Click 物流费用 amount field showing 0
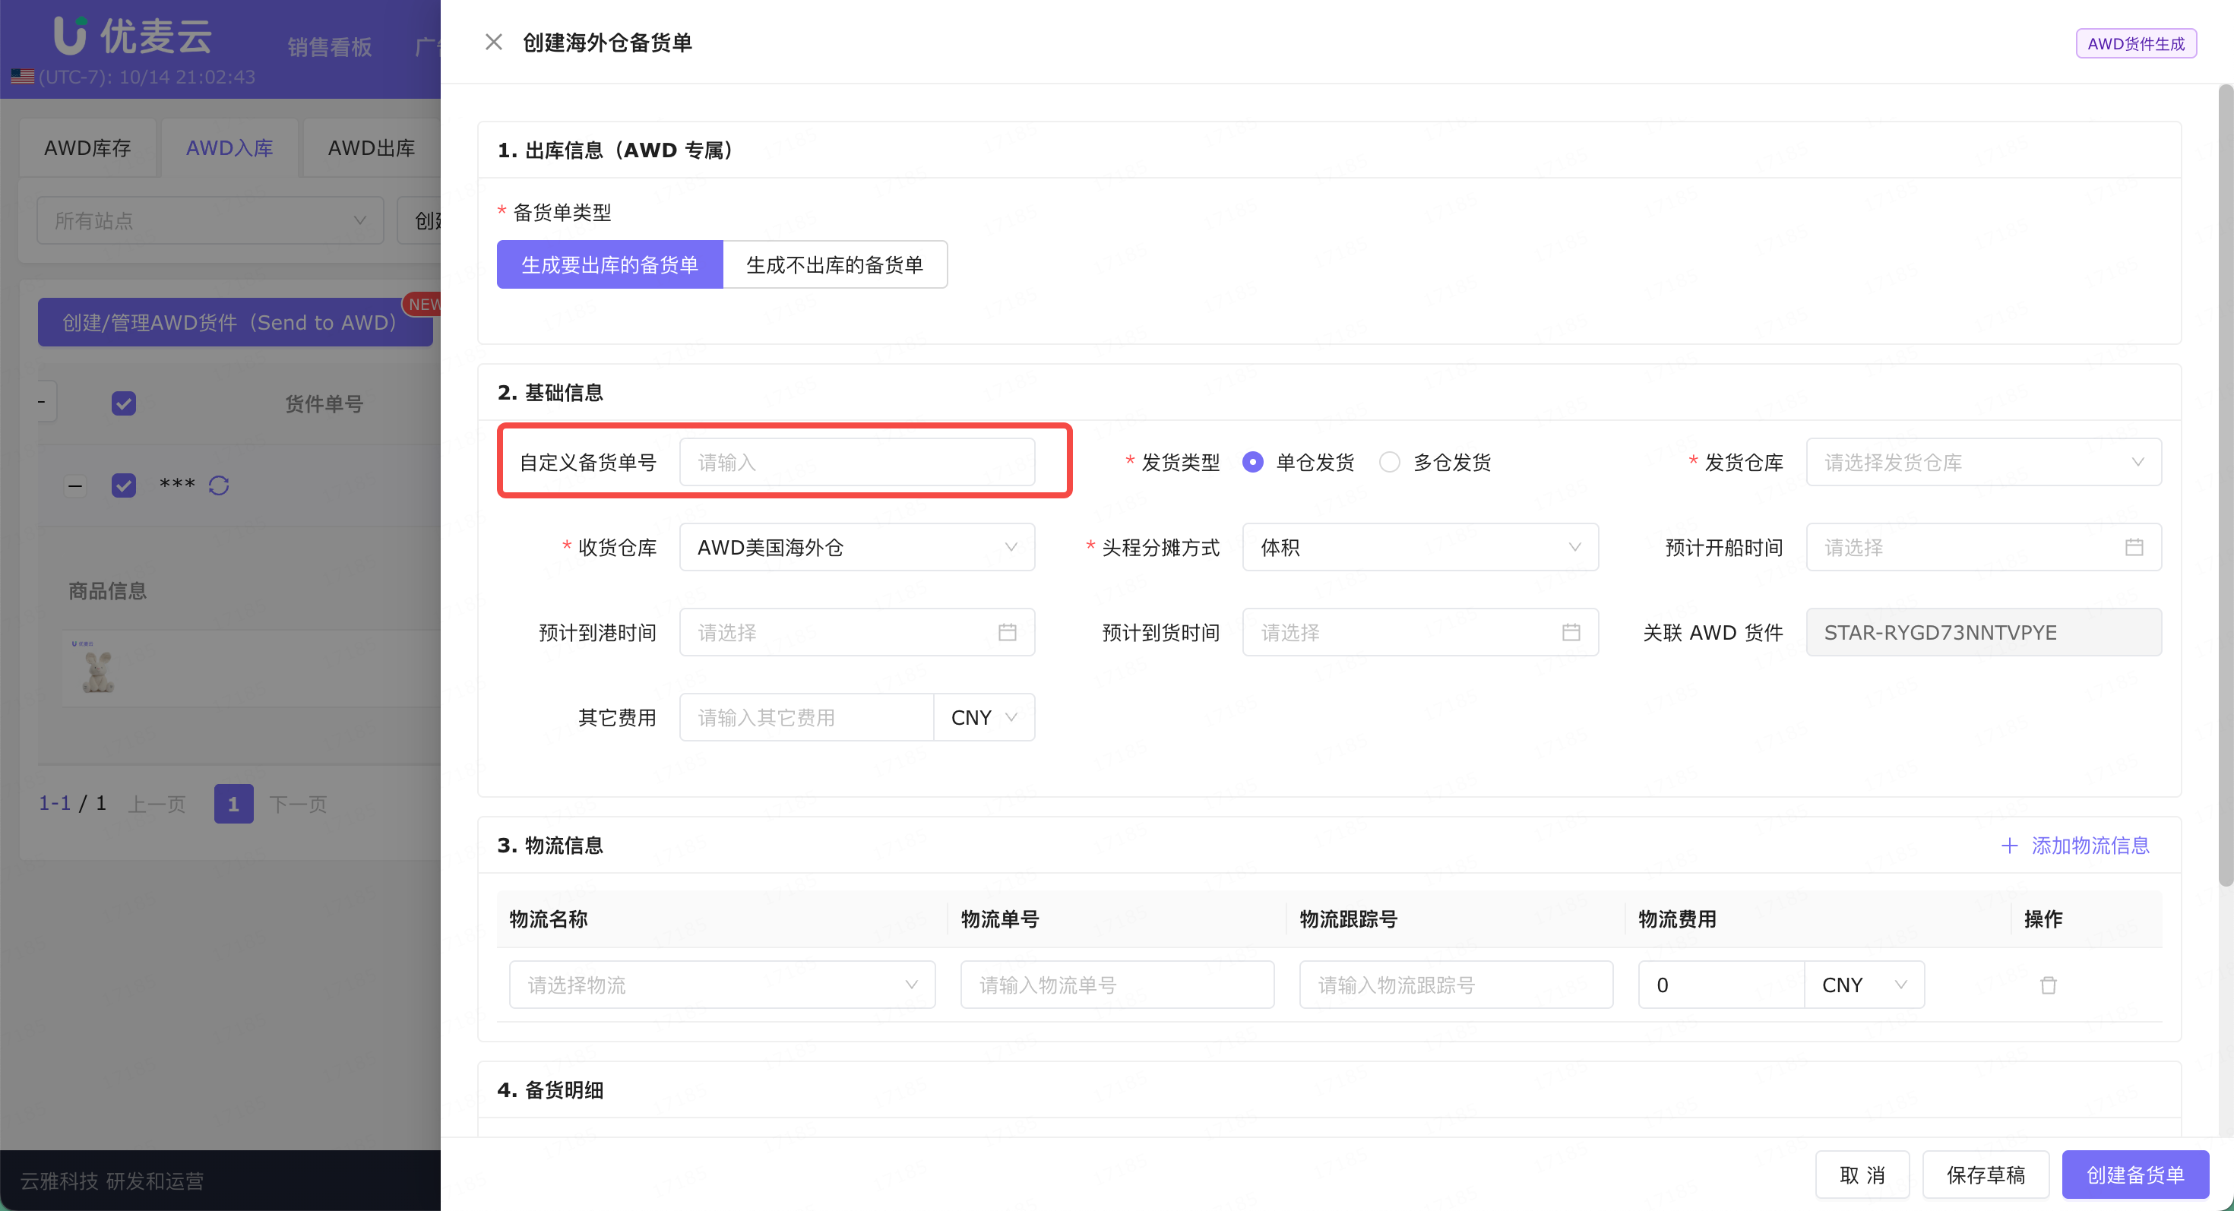This screenshot has height=1211, width=2234. coord(1721,985)
